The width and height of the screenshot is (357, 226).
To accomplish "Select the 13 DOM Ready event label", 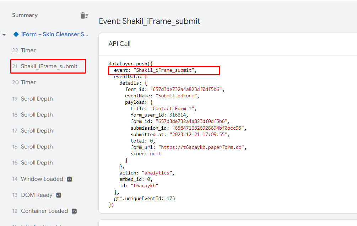I will click(36, 195).
